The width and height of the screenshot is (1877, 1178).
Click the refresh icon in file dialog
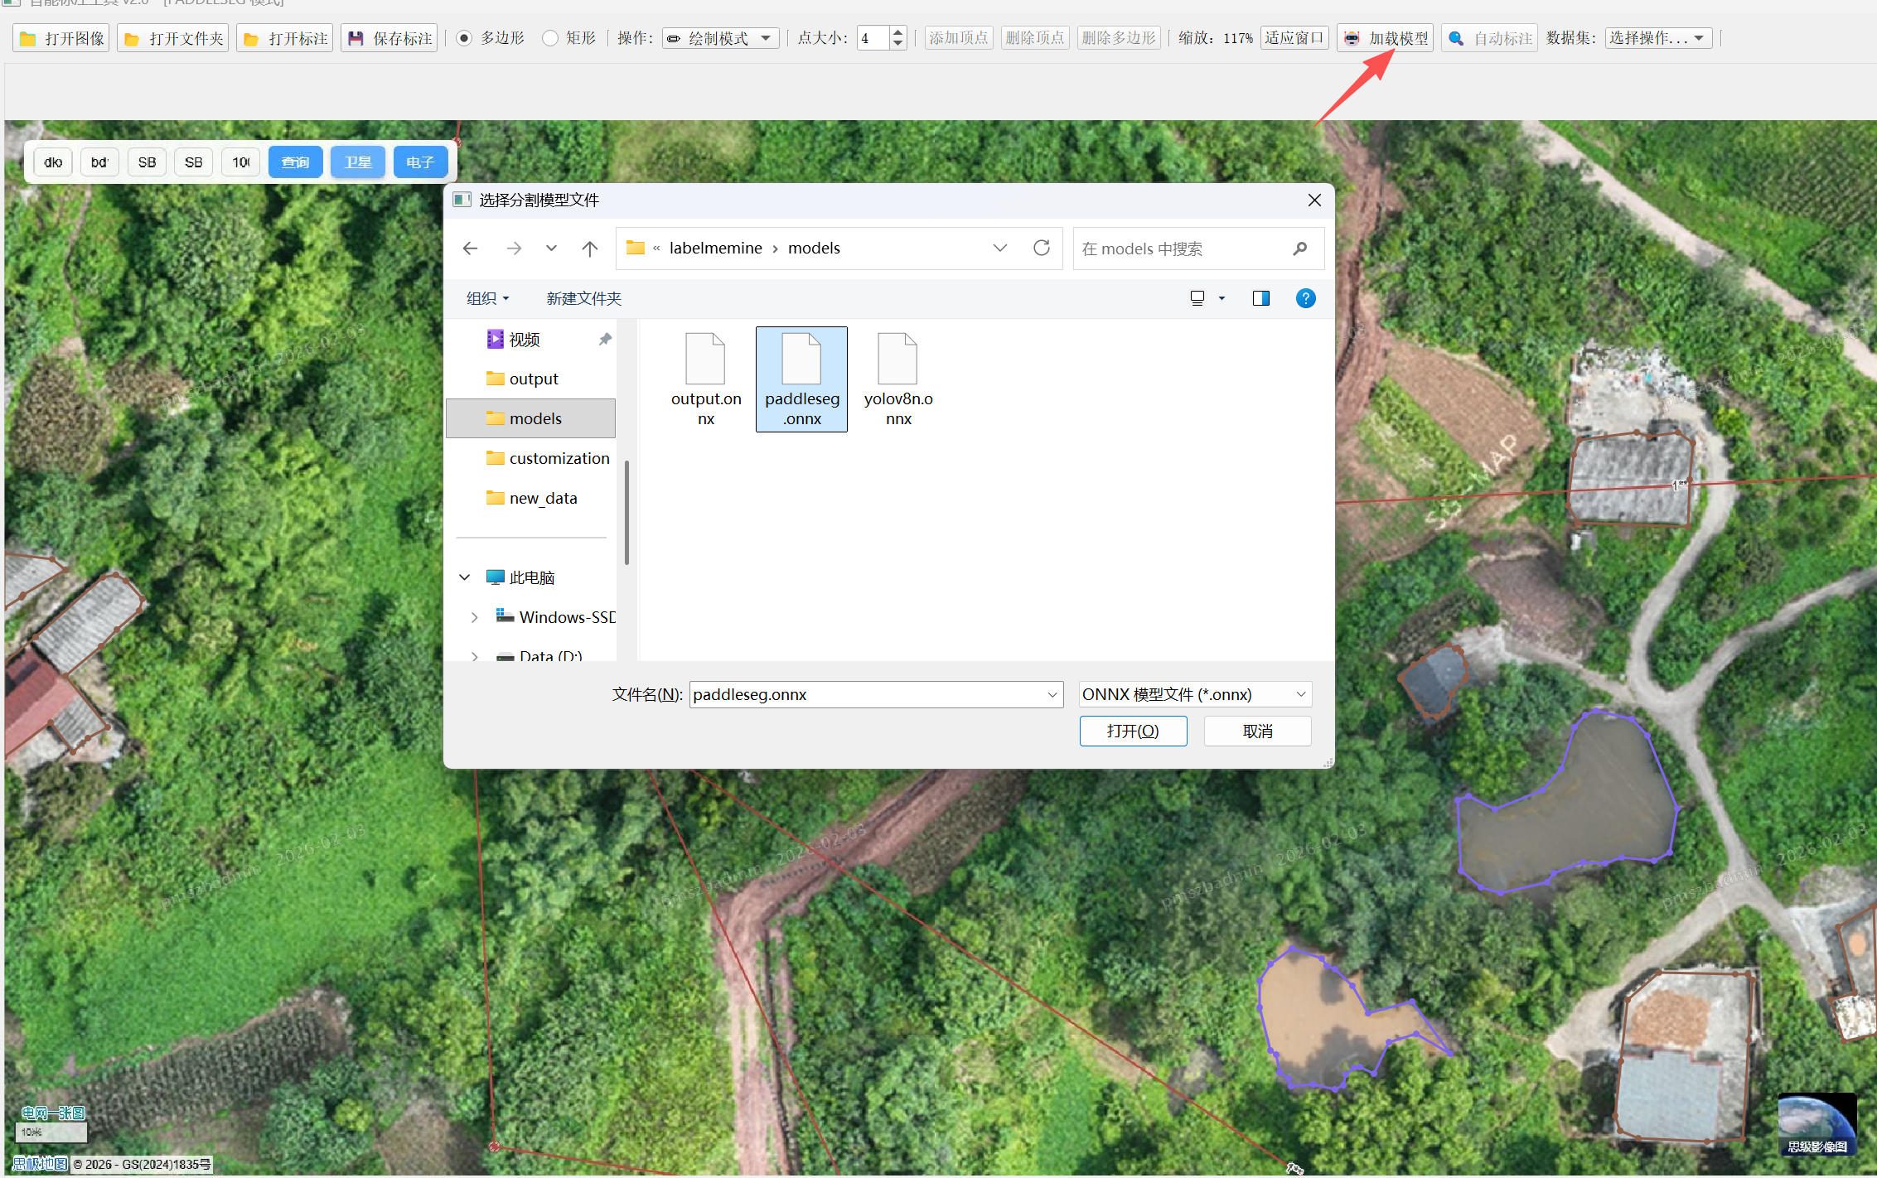point(1042,248)
